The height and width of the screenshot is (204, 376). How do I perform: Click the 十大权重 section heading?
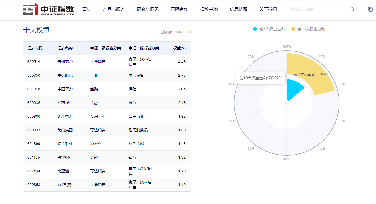(x=36, y=30)
